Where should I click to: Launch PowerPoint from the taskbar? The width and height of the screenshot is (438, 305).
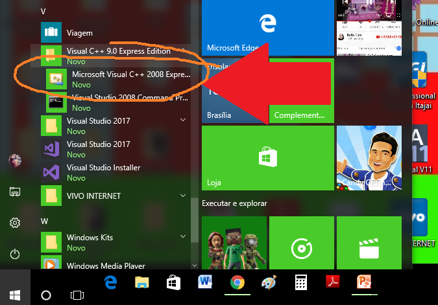tap(363, 283)
